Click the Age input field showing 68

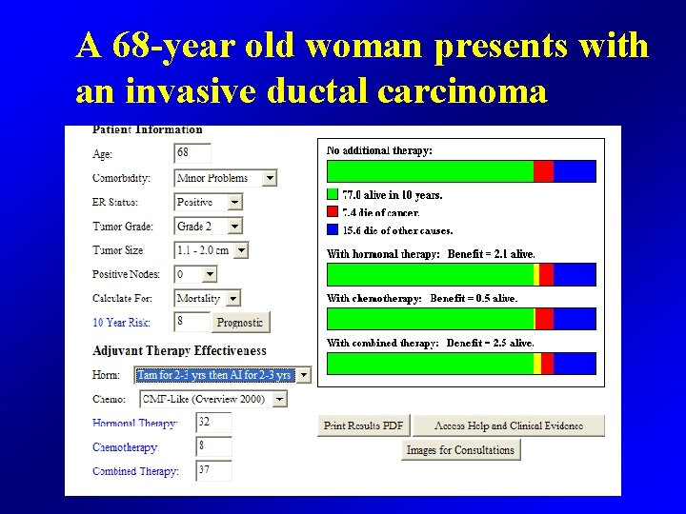[192, 153]
